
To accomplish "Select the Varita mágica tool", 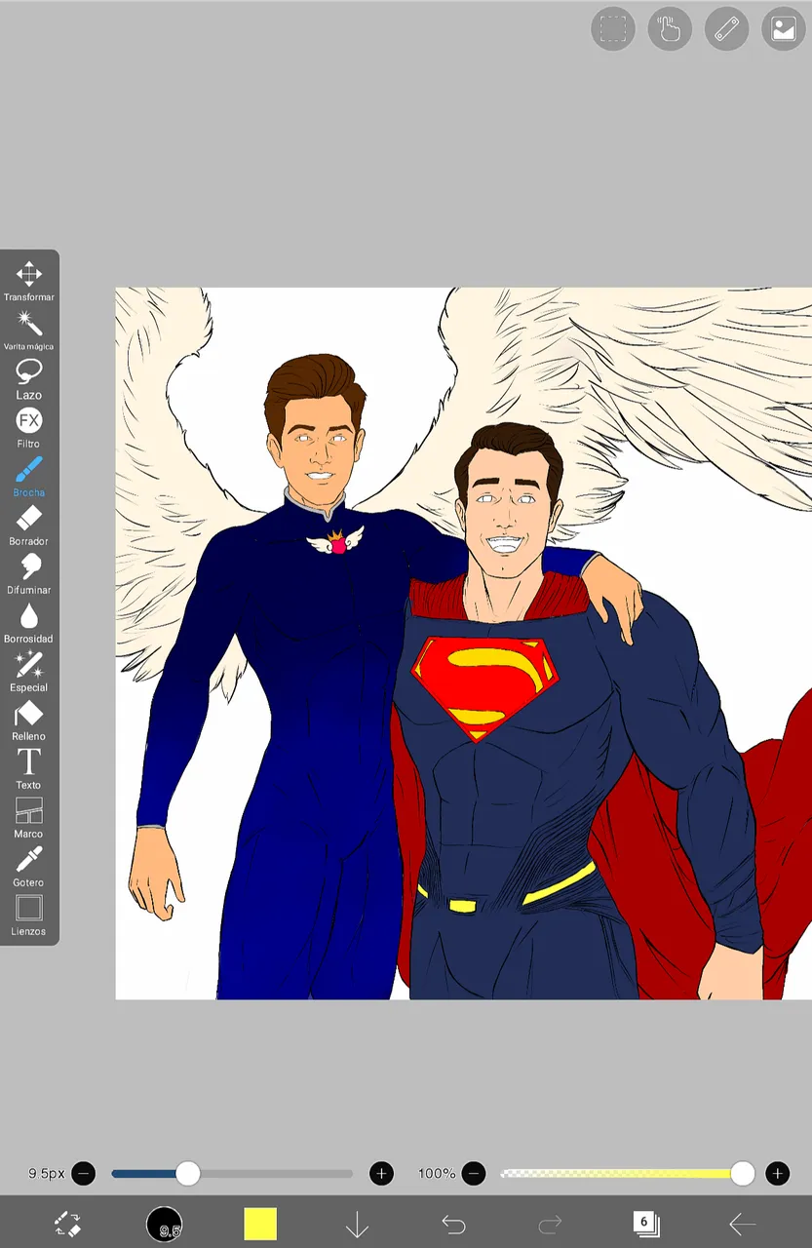I will pyautogui.click(x=28, y=330).
